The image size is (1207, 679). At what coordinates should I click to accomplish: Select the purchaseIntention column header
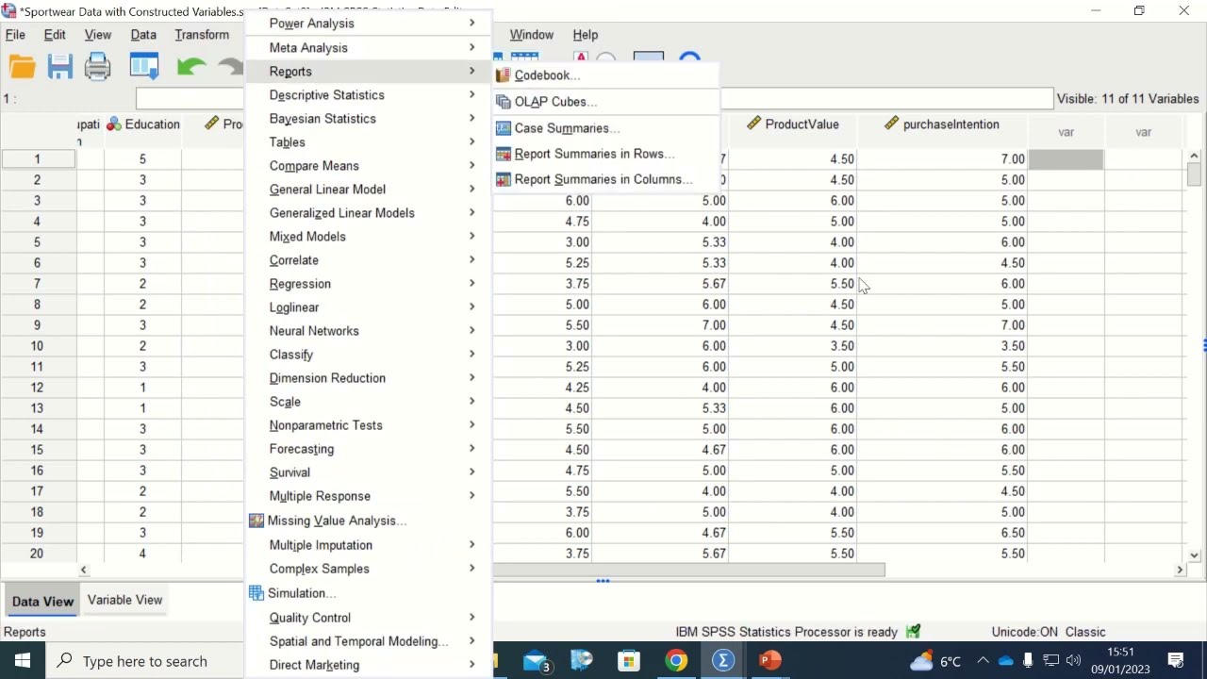pos(942,124)
